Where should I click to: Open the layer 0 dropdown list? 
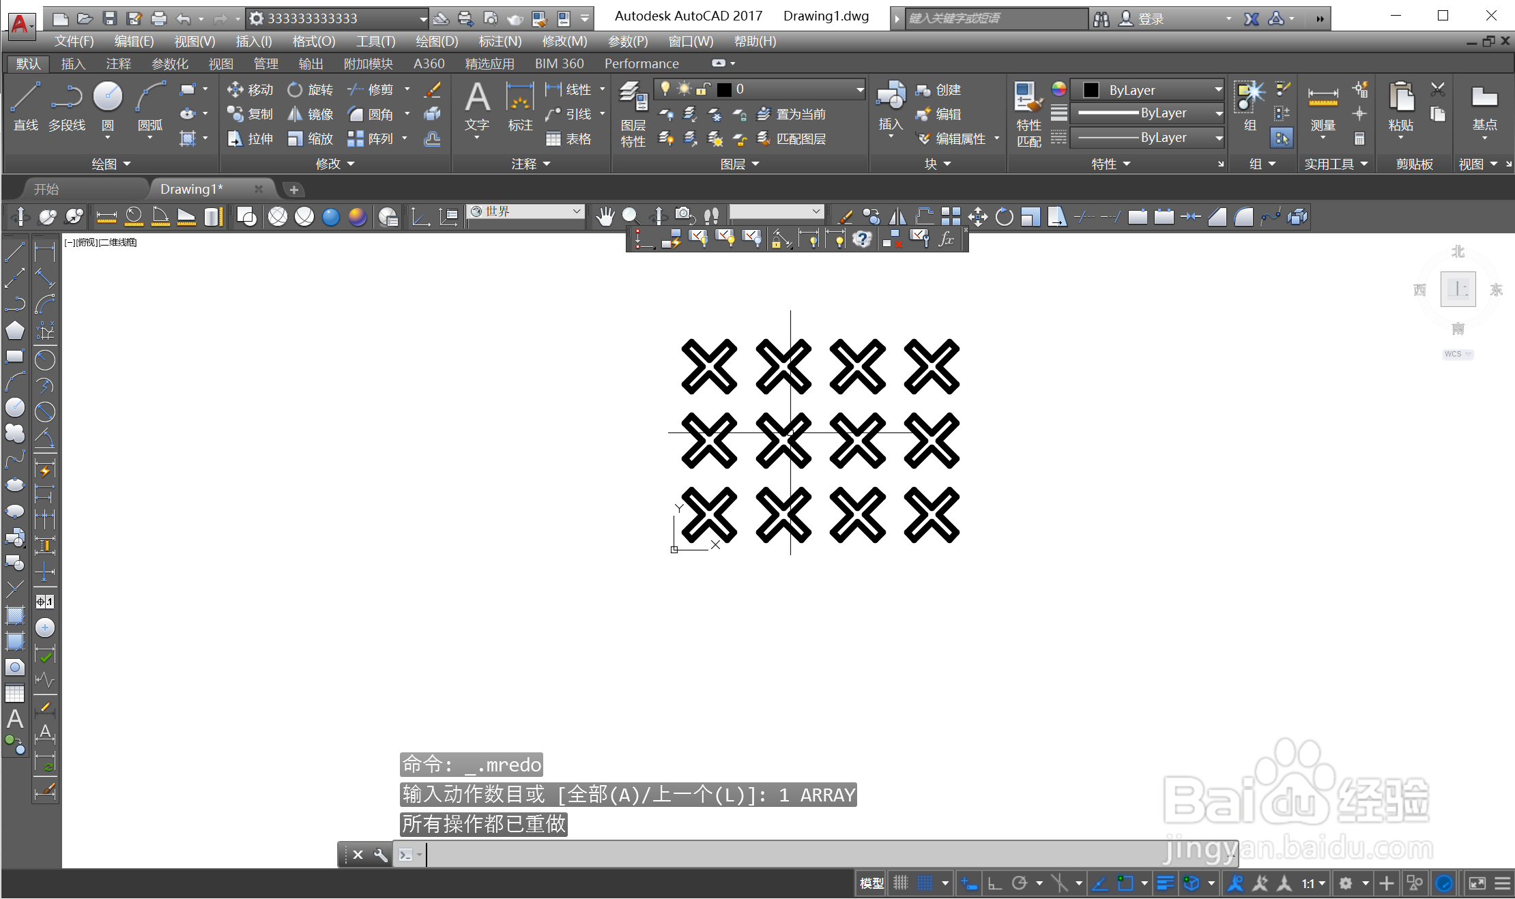(x=760, y=89)
